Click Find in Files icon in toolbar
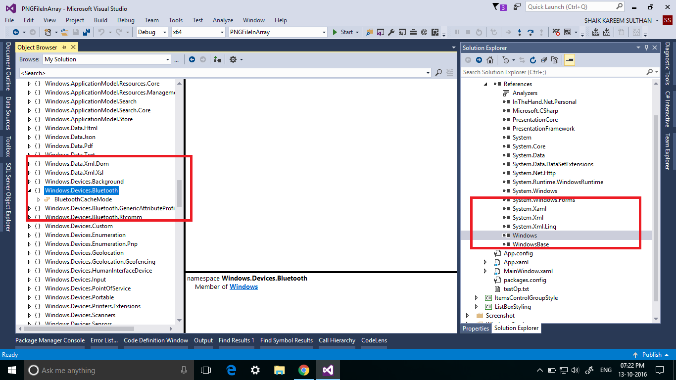 370,32
